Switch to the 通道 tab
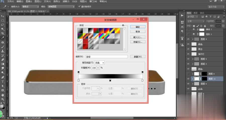The image size is (226, 120). pyautogui.click(x=195, y=13)
